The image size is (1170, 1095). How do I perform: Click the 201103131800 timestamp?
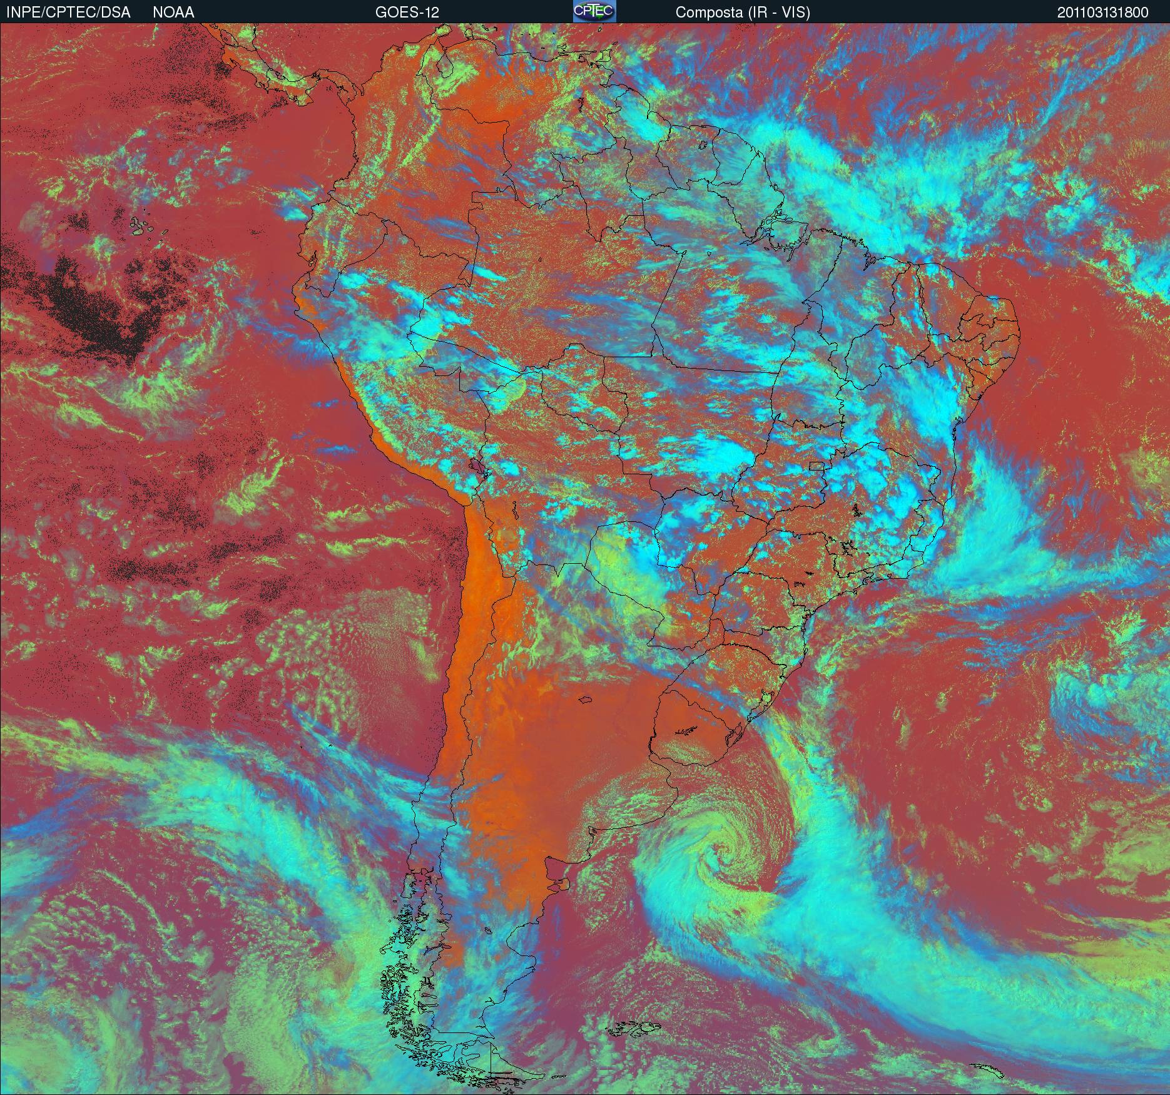coord(1103,13)
